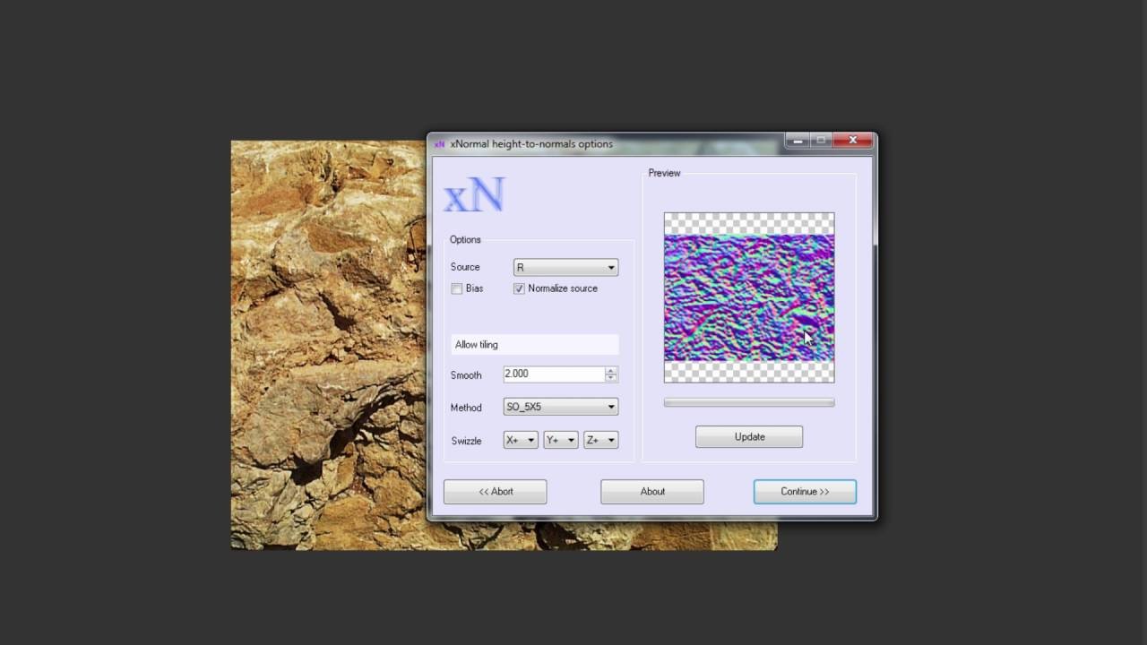Click the Options group label

[465, 239]
